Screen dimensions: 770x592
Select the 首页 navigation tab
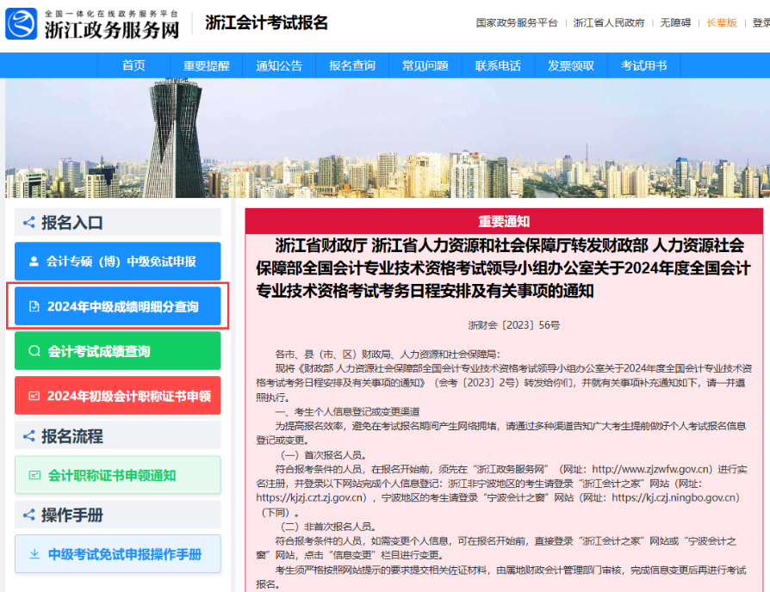[x=134, y=65]
